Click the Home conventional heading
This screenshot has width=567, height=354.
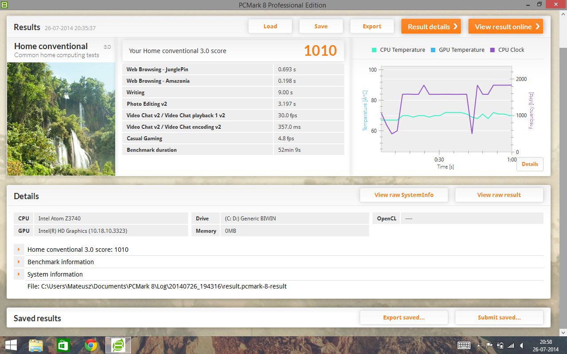pos(51,46)
